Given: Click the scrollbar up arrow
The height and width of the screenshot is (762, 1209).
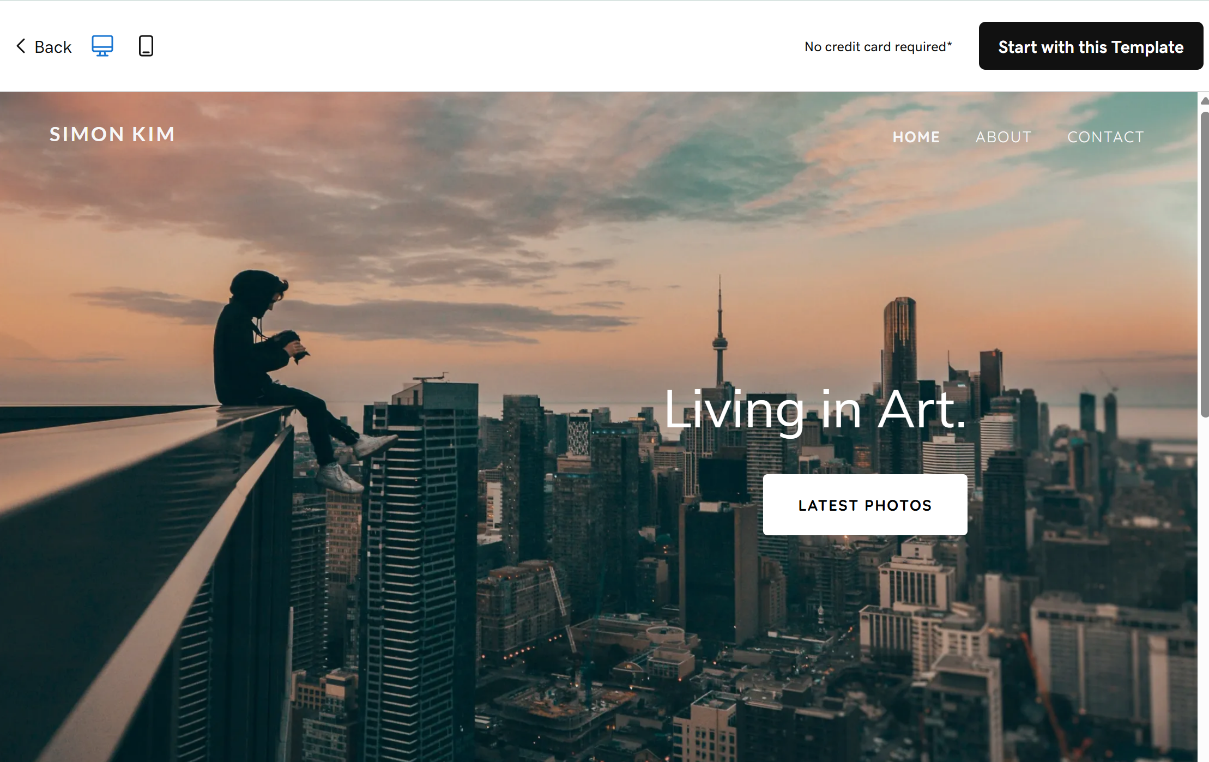Looking at the screenshot, I should 1205,101.
